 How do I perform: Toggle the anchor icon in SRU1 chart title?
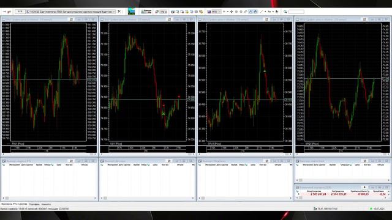pos(267,19)
